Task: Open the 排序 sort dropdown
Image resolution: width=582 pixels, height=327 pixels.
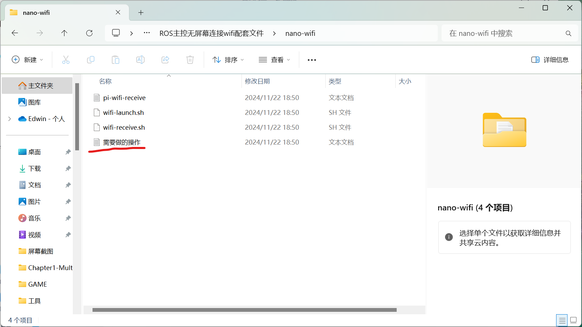Action: point(228,60)
